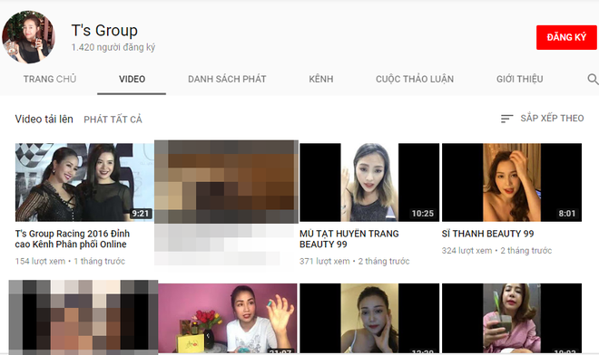Open the T's Group channel avatar
The width and height of the screenshot is (599, 355).
pos(29,37)
